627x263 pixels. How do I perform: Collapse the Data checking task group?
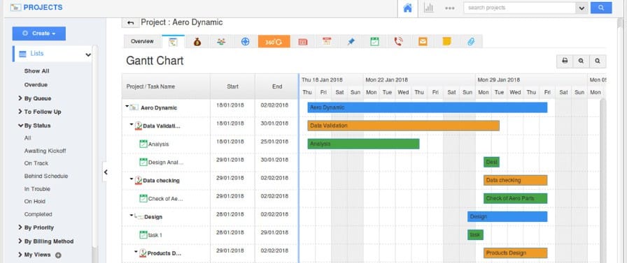point(132,179)
